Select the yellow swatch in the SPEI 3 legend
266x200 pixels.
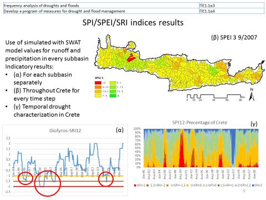[x=98, y=96]
